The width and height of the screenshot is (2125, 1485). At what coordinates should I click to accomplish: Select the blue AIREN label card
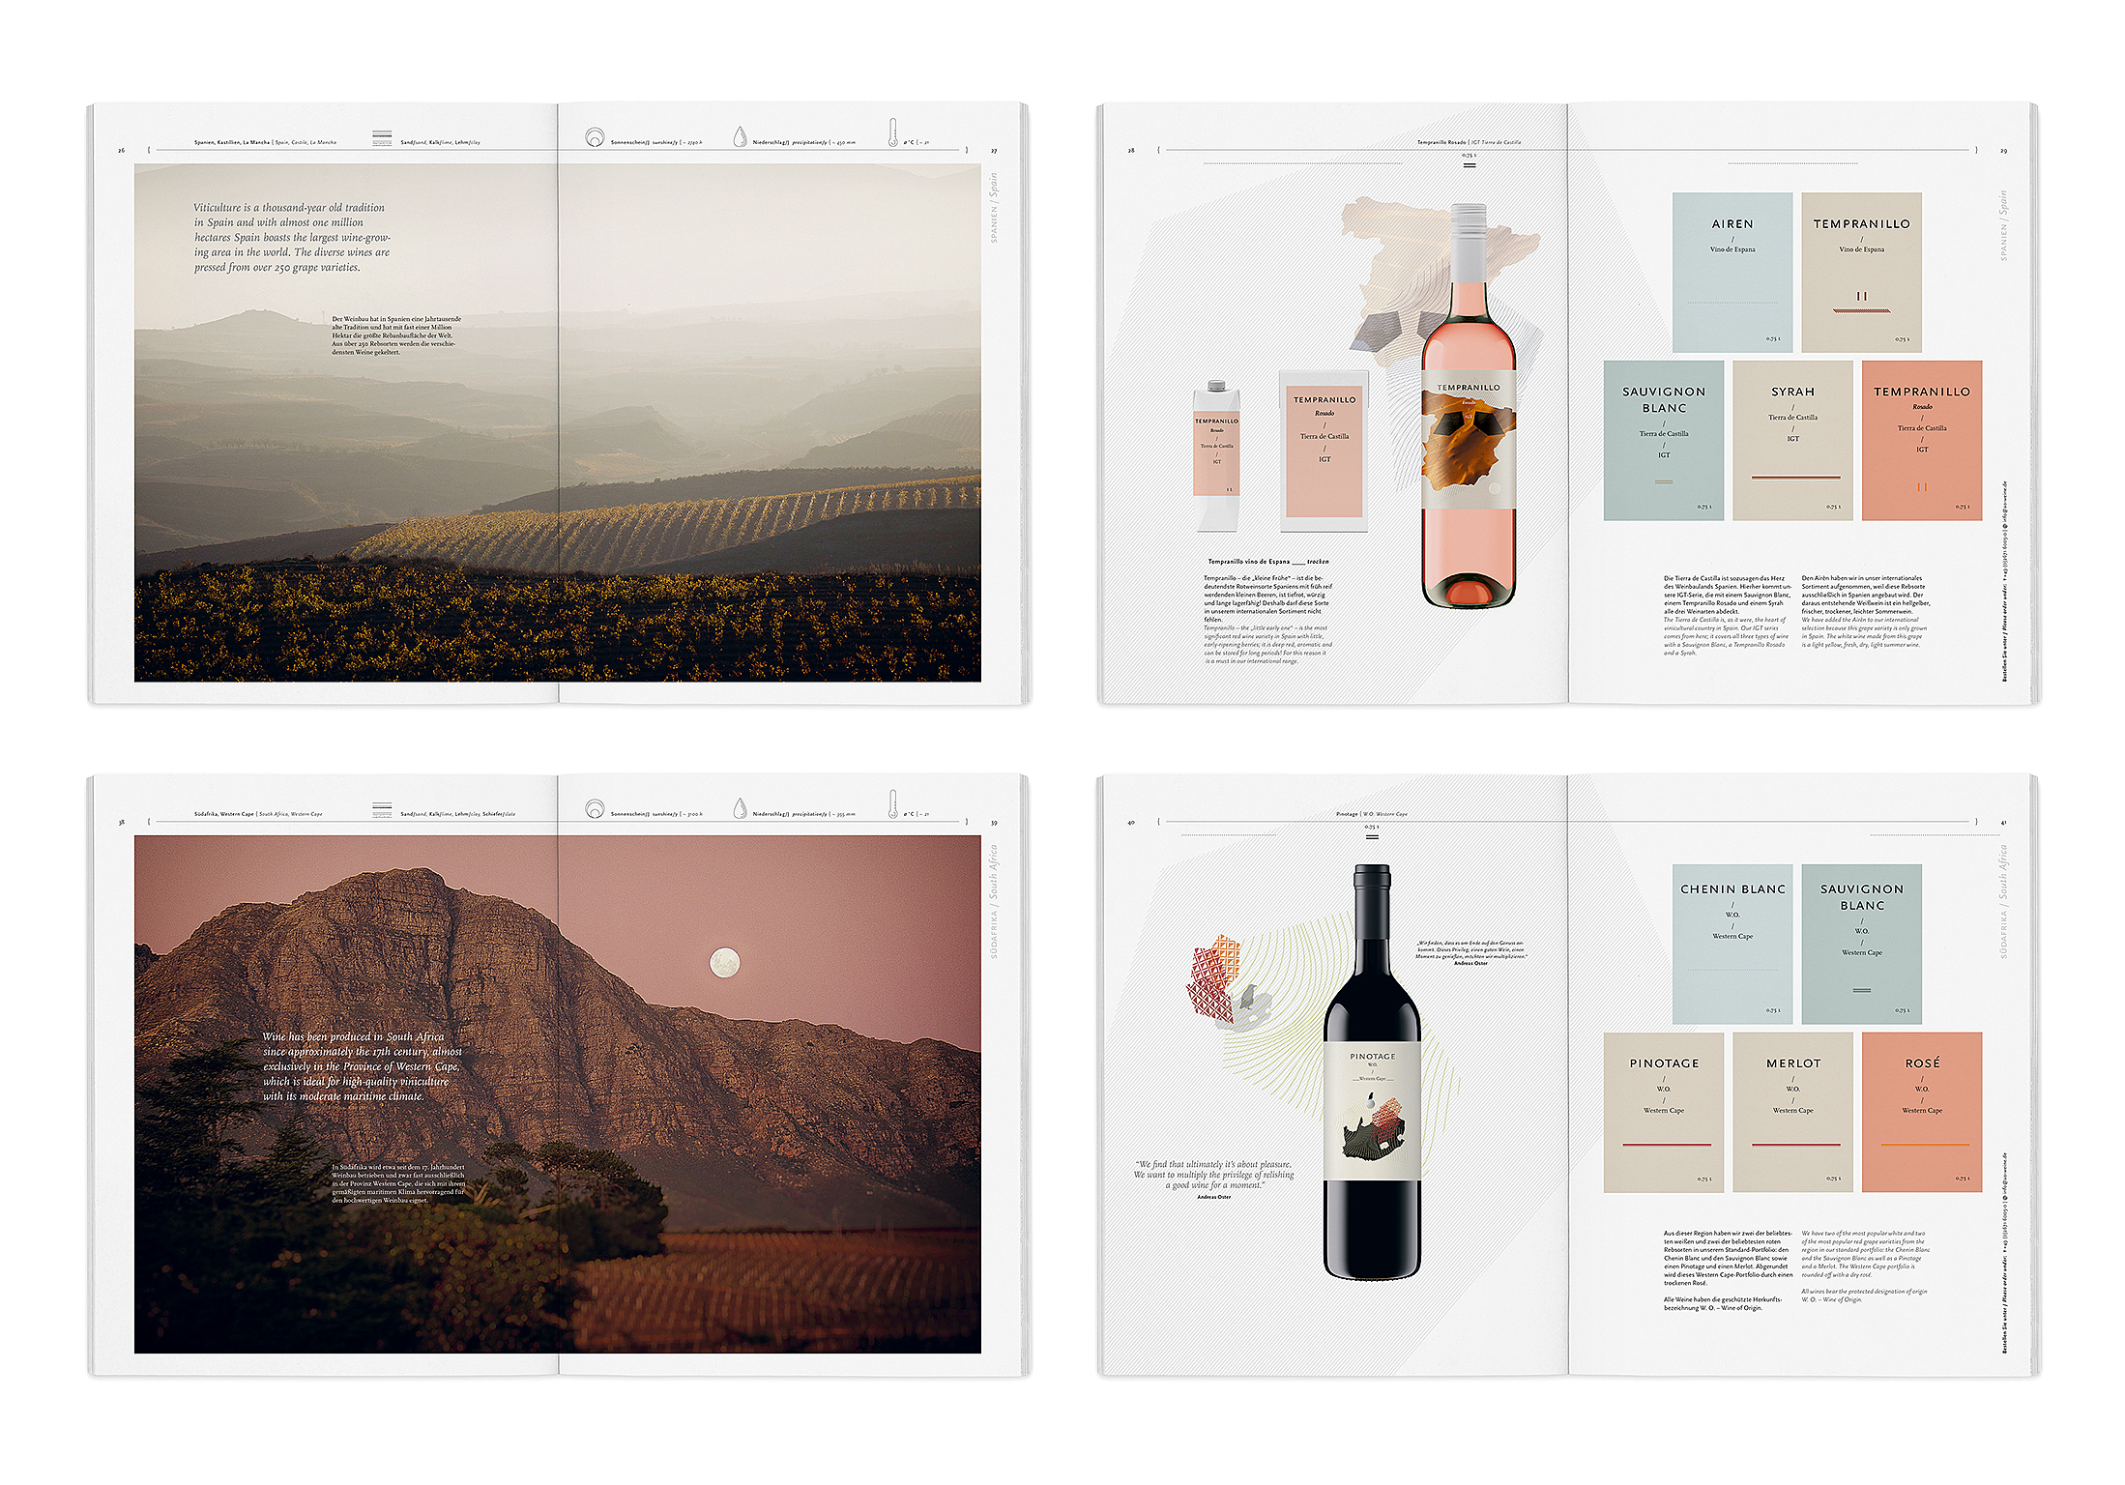pos(1732,272)
